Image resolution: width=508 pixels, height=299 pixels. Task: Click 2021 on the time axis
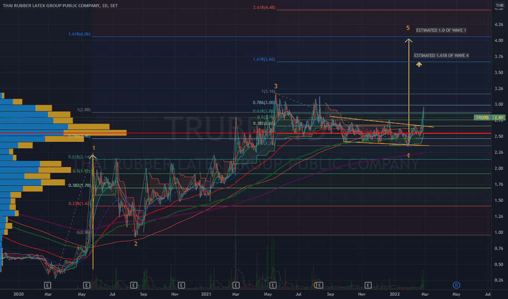tap(206, 294)
